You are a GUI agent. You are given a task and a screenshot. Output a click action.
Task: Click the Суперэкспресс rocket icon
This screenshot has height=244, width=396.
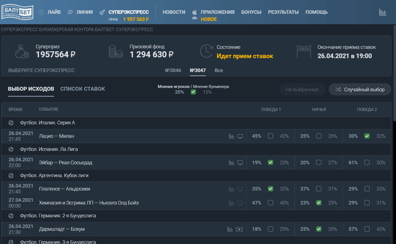click(102, 12)
